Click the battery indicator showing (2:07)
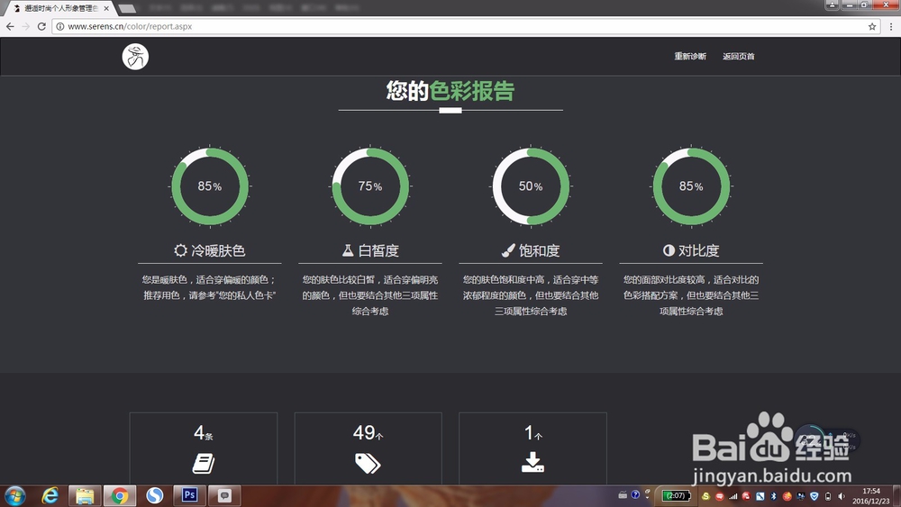This screenshot has height=507, width=901. click(x=675, y=495)
